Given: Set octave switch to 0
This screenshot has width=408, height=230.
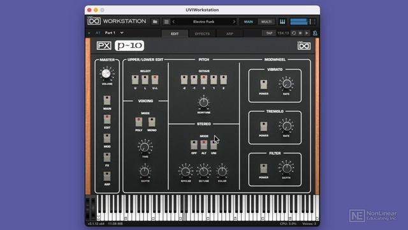Looking at the screenshot, I should tap(204, 80).
